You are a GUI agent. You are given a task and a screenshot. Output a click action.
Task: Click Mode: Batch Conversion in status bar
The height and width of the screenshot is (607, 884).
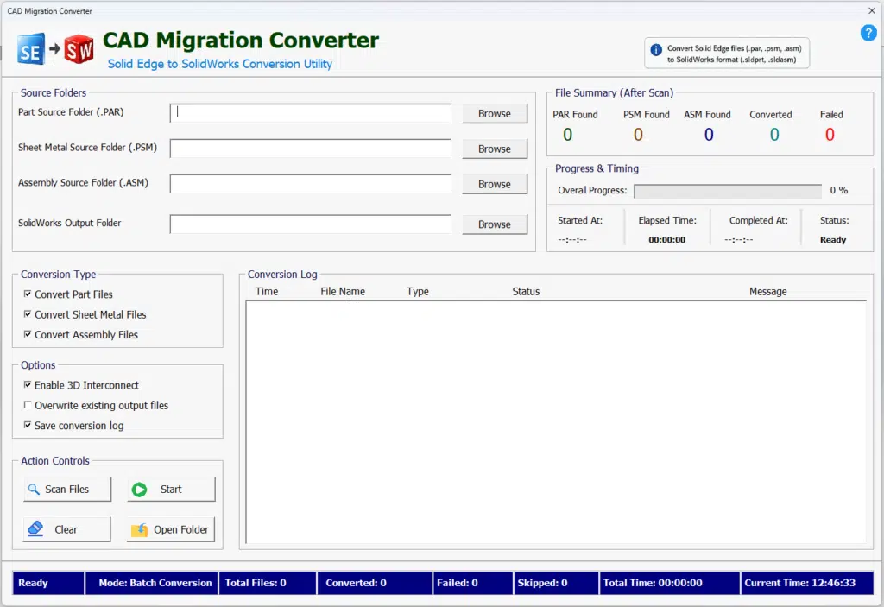155,583
